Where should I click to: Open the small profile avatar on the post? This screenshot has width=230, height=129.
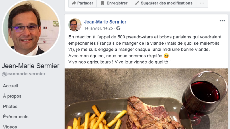[75, 25]
